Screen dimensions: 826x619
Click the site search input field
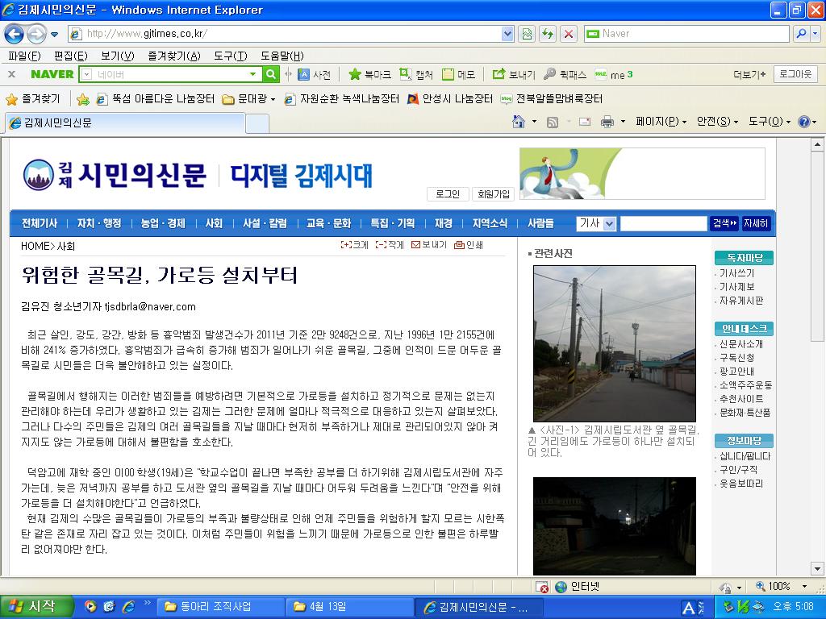point(663,223)
